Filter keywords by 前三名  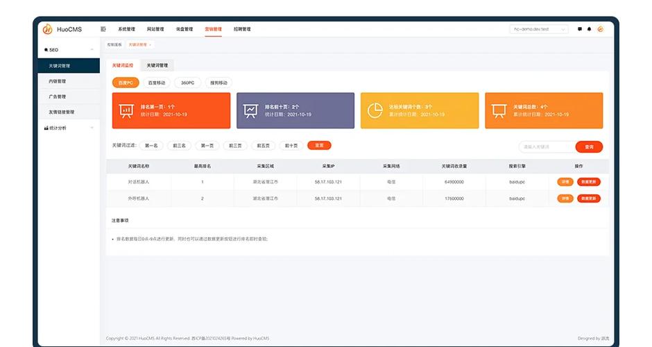[179, 146]
